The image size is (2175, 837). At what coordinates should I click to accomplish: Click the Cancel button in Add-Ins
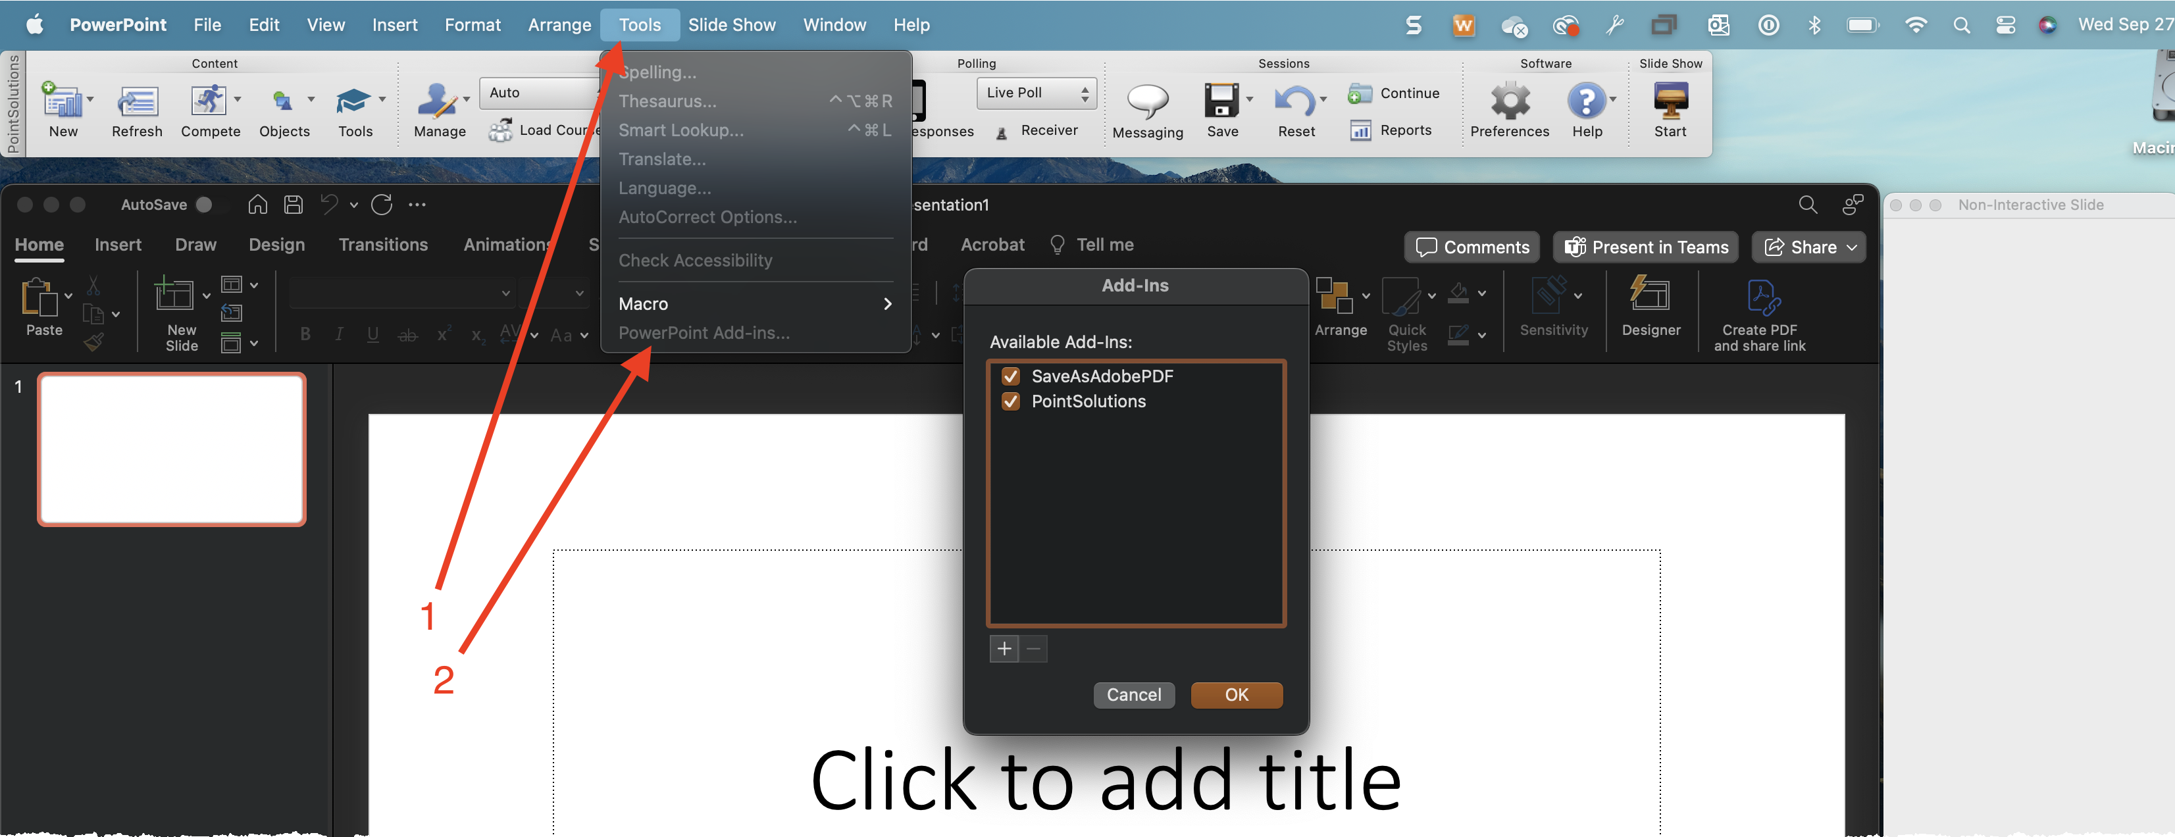(x=1133, y=694)
